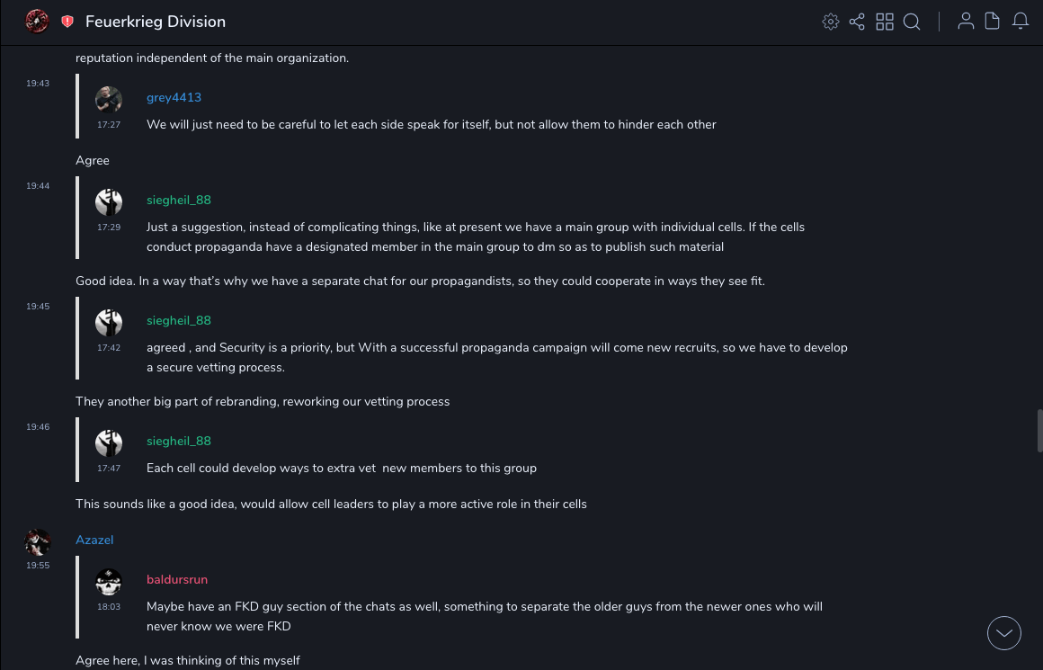Open the files document icon
The width and height of the screenshot is (1043, 670).
993,22
